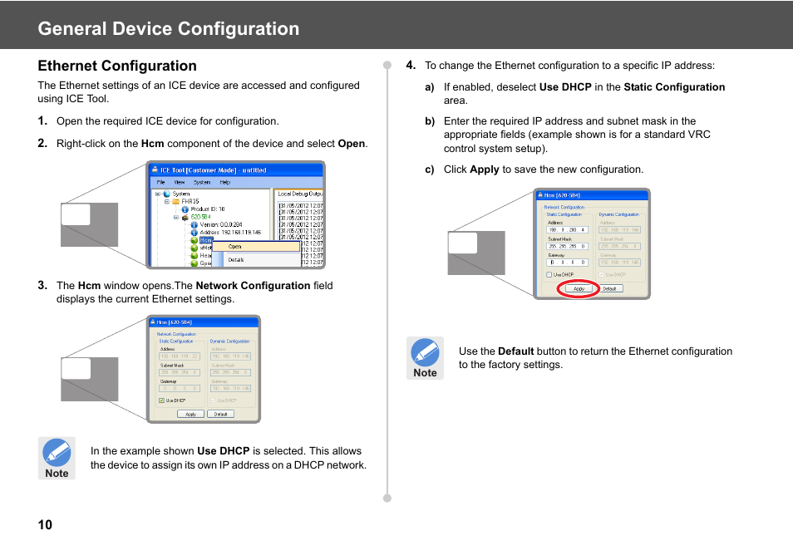
Task: Click Default button in step 4 Hcm window
Action: tap(612, 288)
